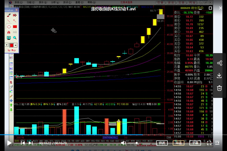This screenshot has width=227, height=151.
Task: Open the 倍速 playback speed option
Action: pyautogui.click(x=162, y=143)
